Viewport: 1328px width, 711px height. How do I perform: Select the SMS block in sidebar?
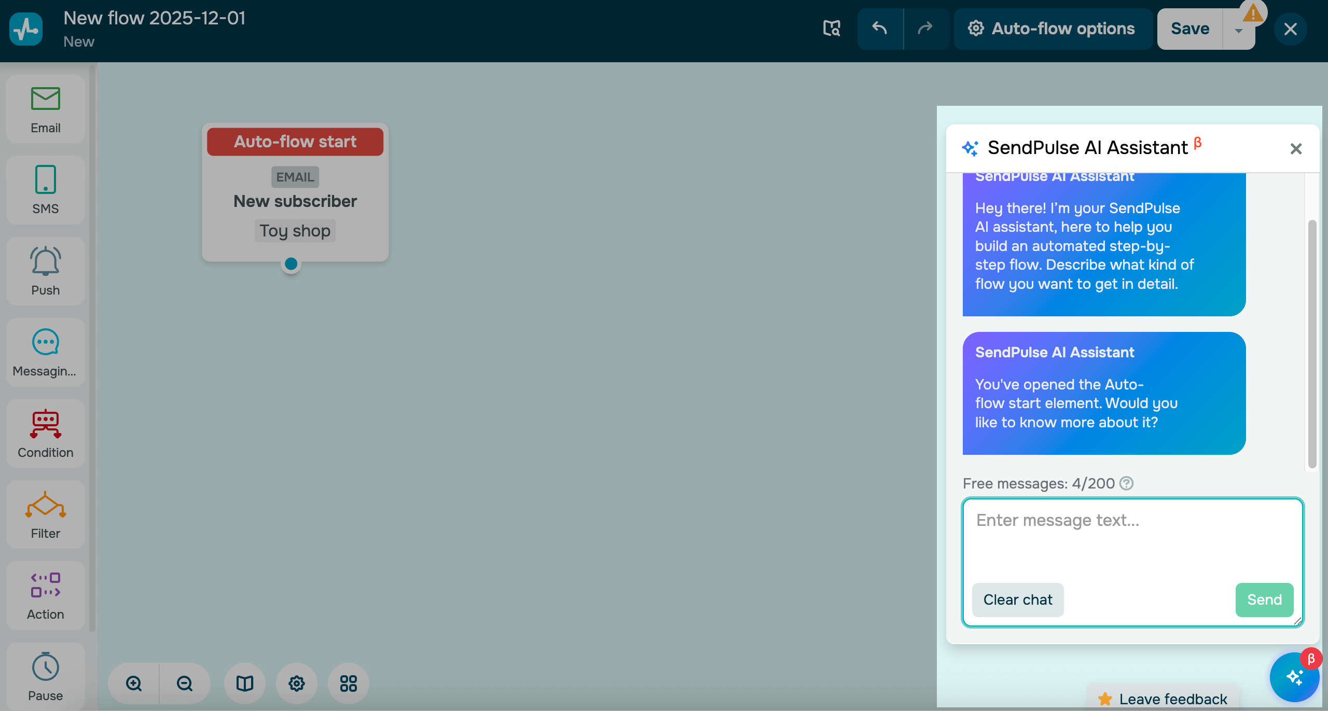[46, 190]
